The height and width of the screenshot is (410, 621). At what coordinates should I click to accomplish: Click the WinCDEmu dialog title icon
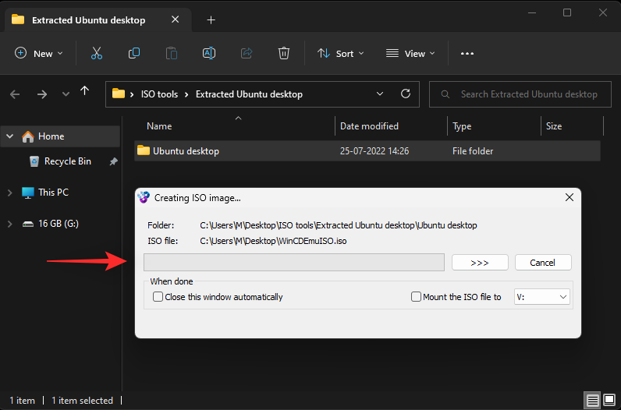coord(144,197)
